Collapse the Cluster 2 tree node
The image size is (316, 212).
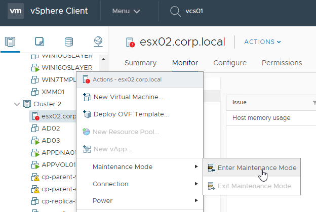17,104
